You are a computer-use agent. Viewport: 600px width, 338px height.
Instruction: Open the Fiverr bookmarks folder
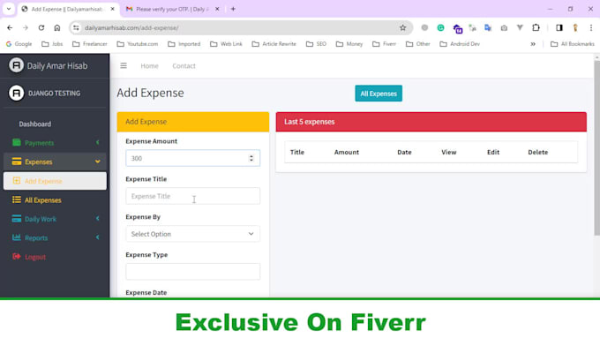[x=385, y=44]
